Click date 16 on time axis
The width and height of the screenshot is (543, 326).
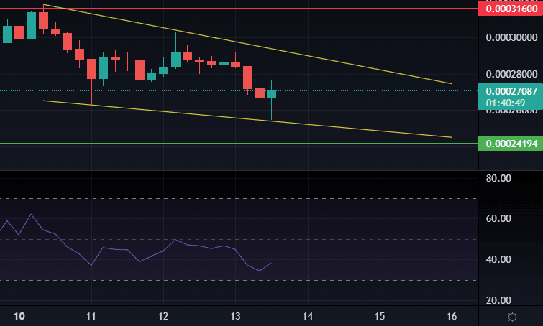[452, 316]
